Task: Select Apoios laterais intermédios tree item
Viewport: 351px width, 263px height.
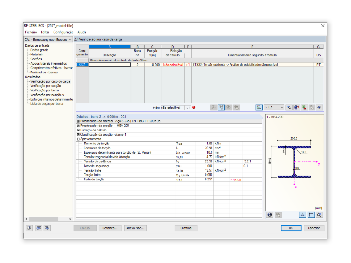Action: (48, 64)
